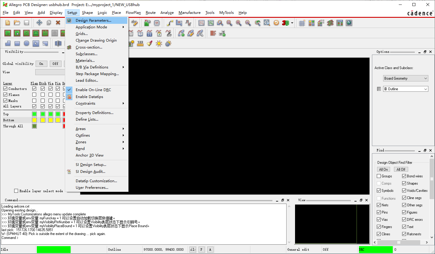435x254 pixels.
Task: Uncheck the Symbols find filter
Action: (x=379, y=191)
